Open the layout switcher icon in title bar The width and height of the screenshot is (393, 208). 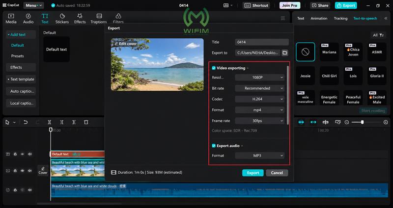click(x=226, y=5)
